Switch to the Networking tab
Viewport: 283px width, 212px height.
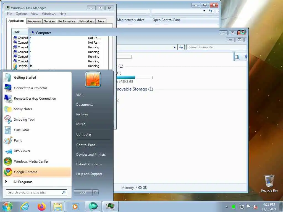pos(86,21)
